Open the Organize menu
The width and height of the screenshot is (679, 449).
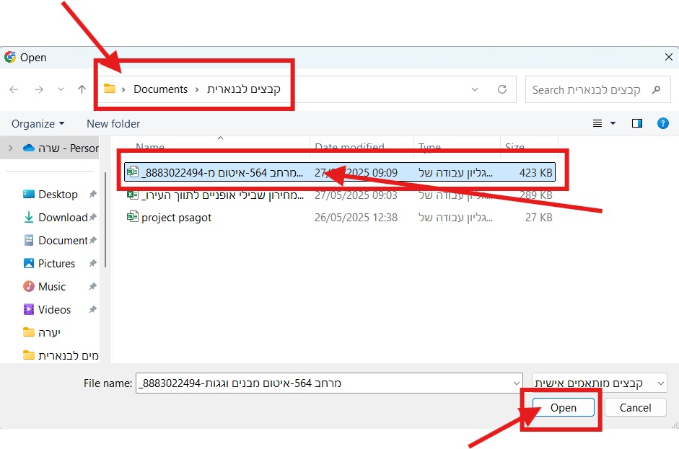(x=38, y=123)
